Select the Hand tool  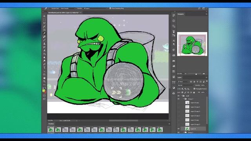(x=44, y=78)
